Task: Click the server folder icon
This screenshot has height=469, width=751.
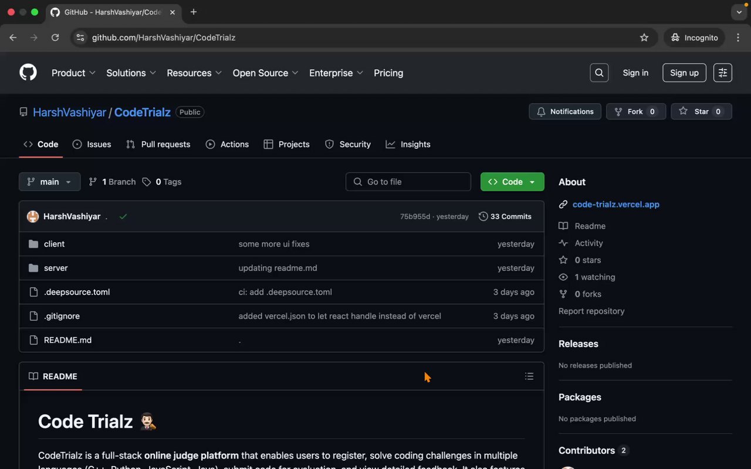Action: click(33, 268)
